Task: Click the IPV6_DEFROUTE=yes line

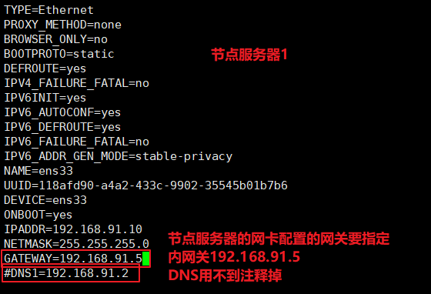Action: tap(62, 127)
